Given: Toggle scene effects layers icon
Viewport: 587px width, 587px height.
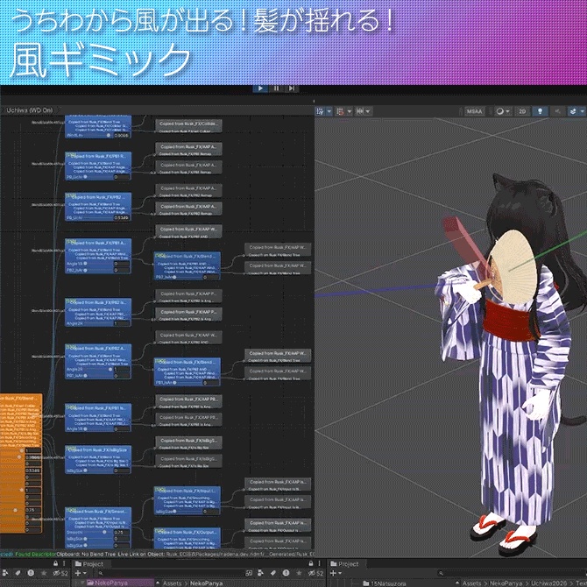Looking at the screenshot, I should (x=573, y=111).
